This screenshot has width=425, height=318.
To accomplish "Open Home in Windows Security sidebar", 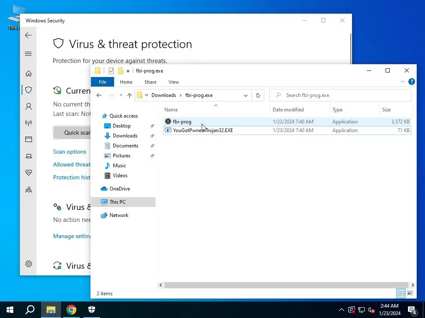I will pyautogui.click(x=29, y=74).
